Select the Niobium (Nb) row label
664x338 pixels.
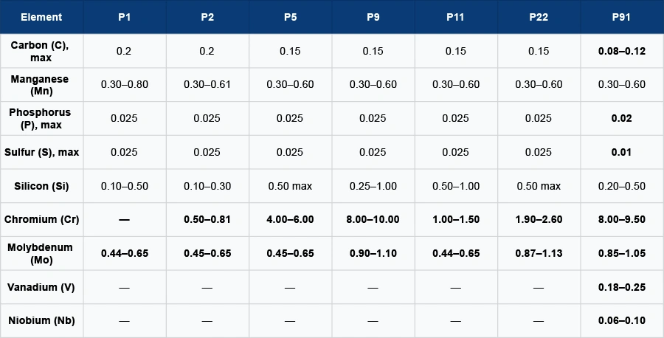(41, 321)
